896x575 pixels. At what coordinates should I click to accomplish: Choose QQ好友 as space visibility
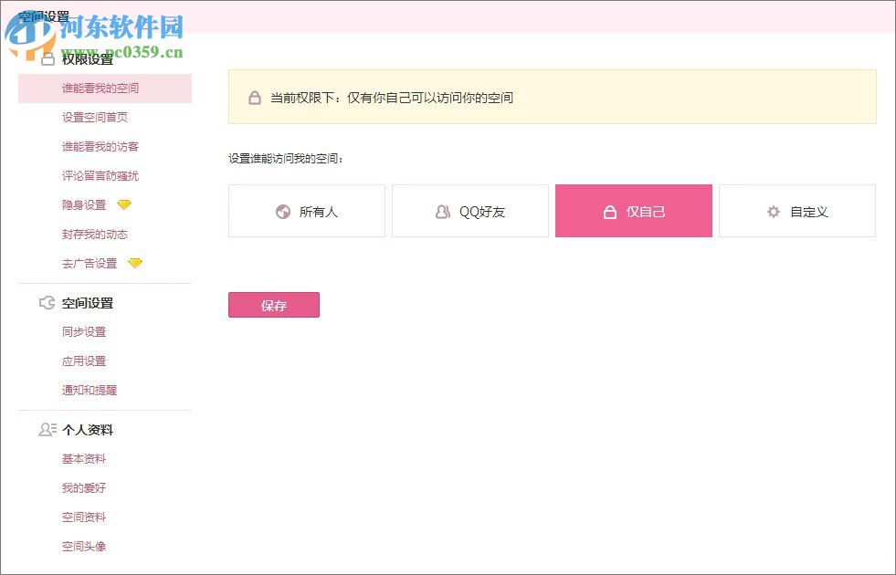pos(470,211)
